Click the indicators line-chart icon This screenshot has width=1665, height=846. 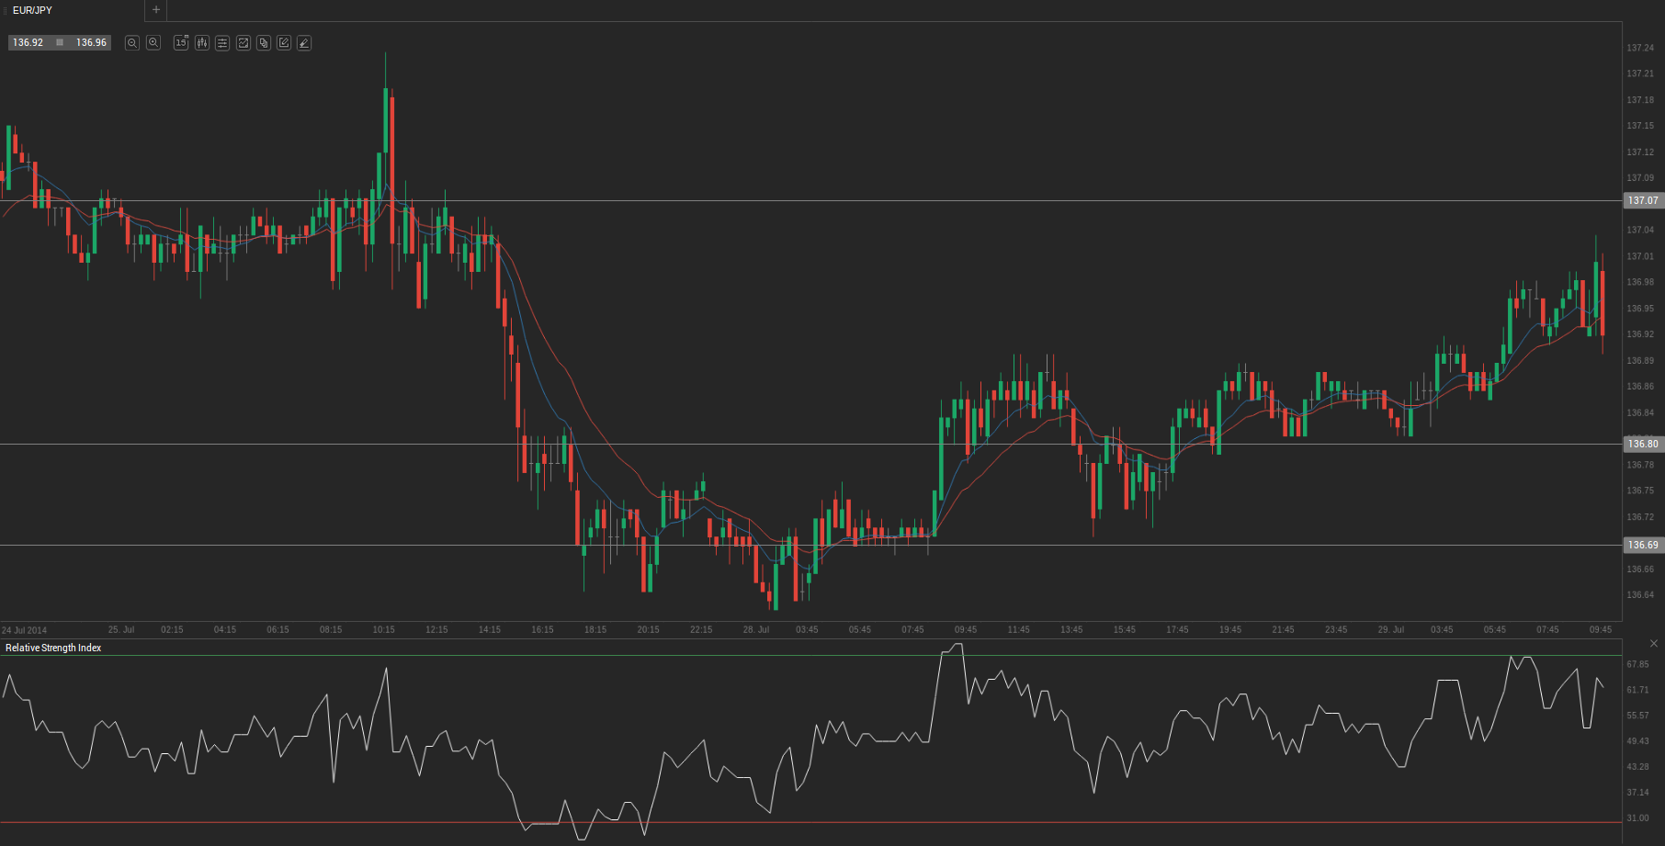pyautogui.click(x=244, y=43)
